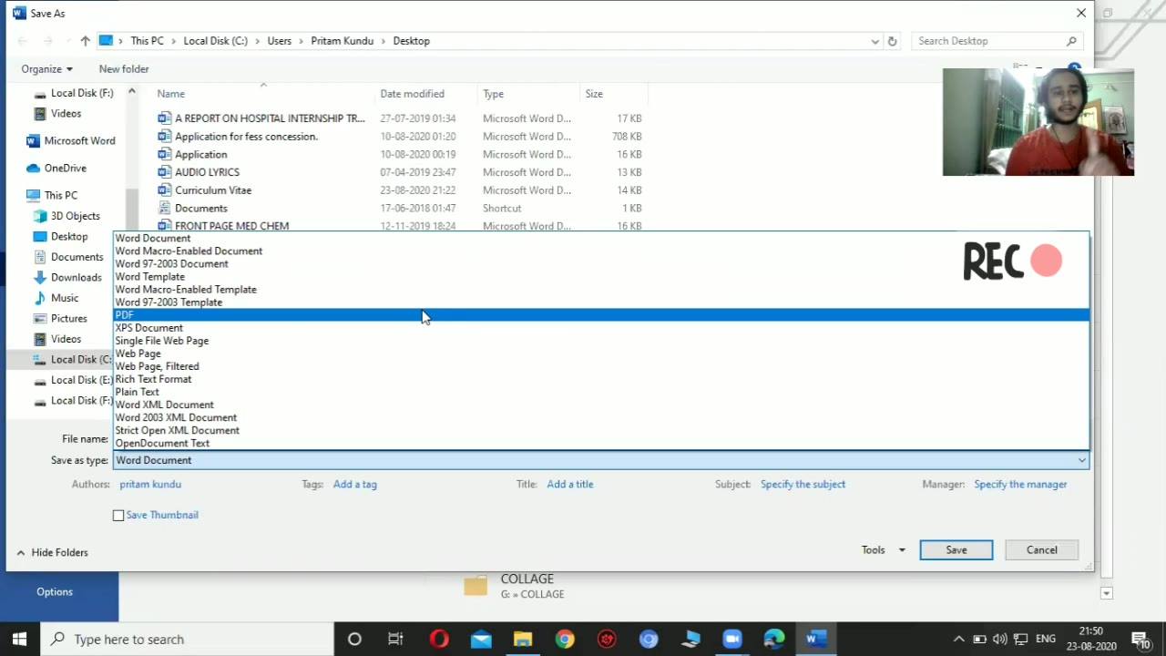Click the up-arrow navigation icon

(x=85, y=41)
